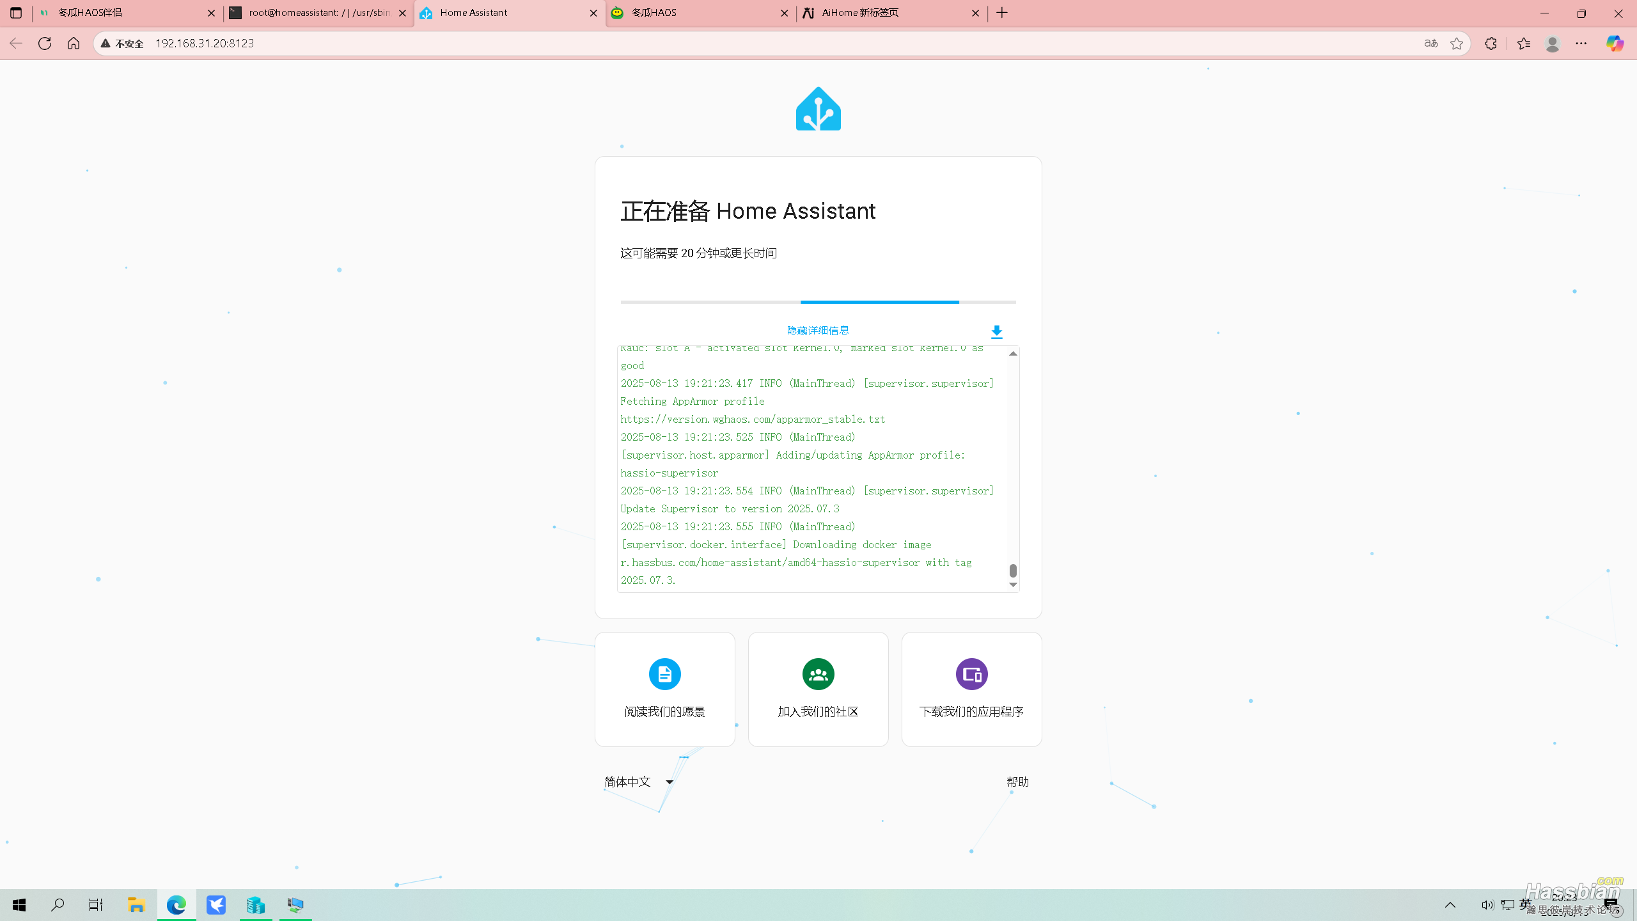This screenshot has width=1637, height=921.
Task: Open a new browser tab
Action: click(x=1002, y=13)
